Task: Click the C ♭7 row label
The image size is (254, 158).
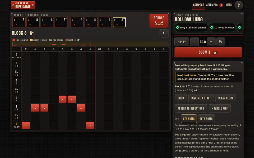Action: [16, 65]
